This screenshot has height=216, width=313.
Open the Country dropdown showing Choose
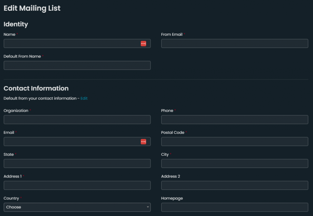click(x=77, y=207)
